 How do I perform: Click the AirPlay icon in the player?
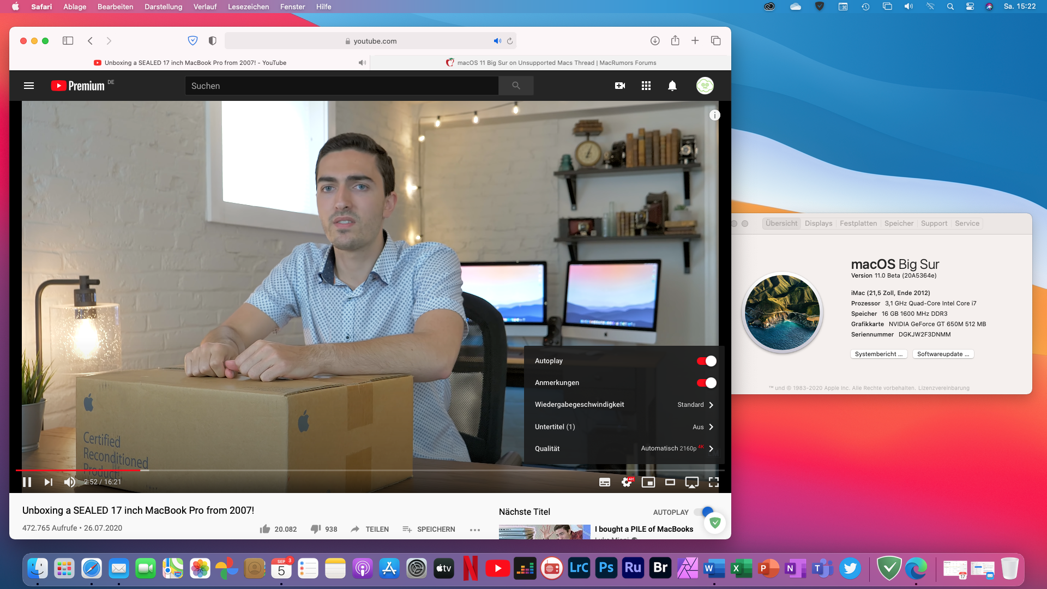tap(691, 482)
